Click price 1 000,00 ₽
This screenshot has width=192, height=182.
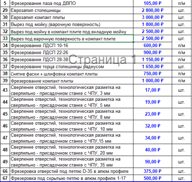(153, 81)
